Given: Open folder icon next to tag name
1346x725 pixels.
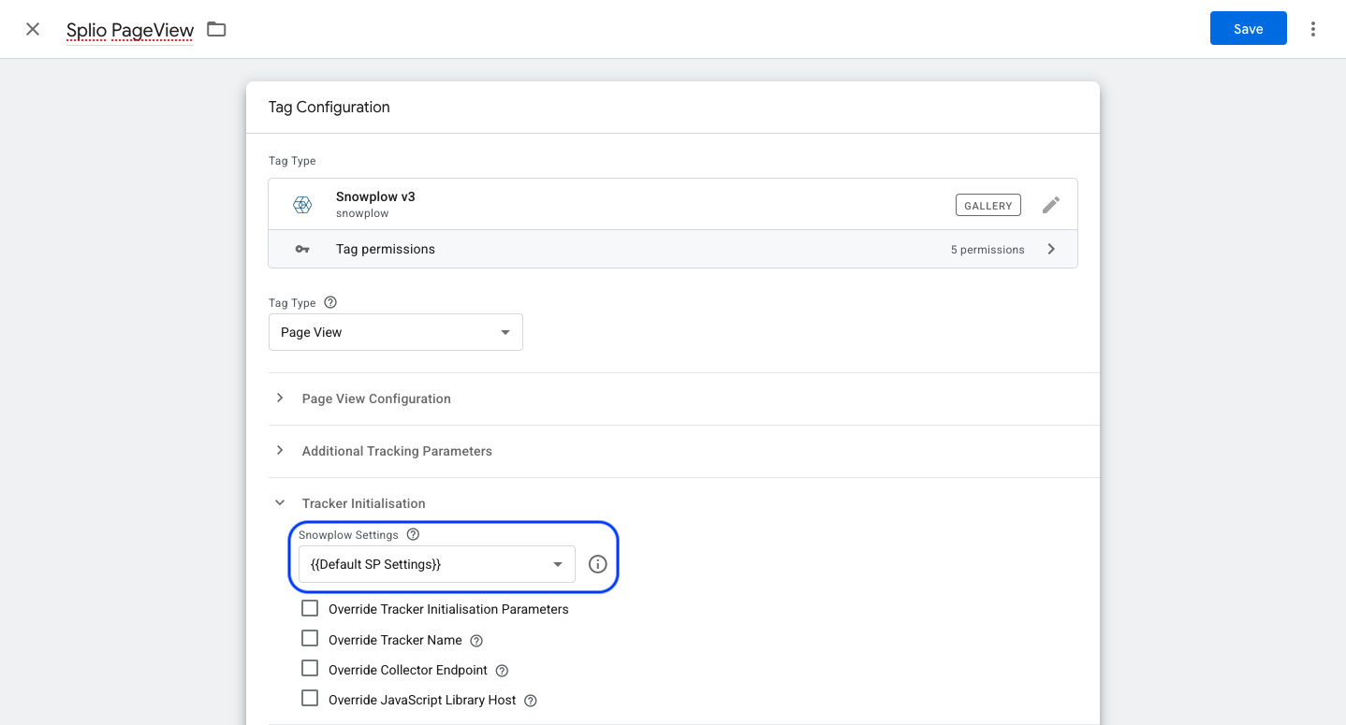Looking at the screenshot, I should pyautogui.click(x=216, y=29).
